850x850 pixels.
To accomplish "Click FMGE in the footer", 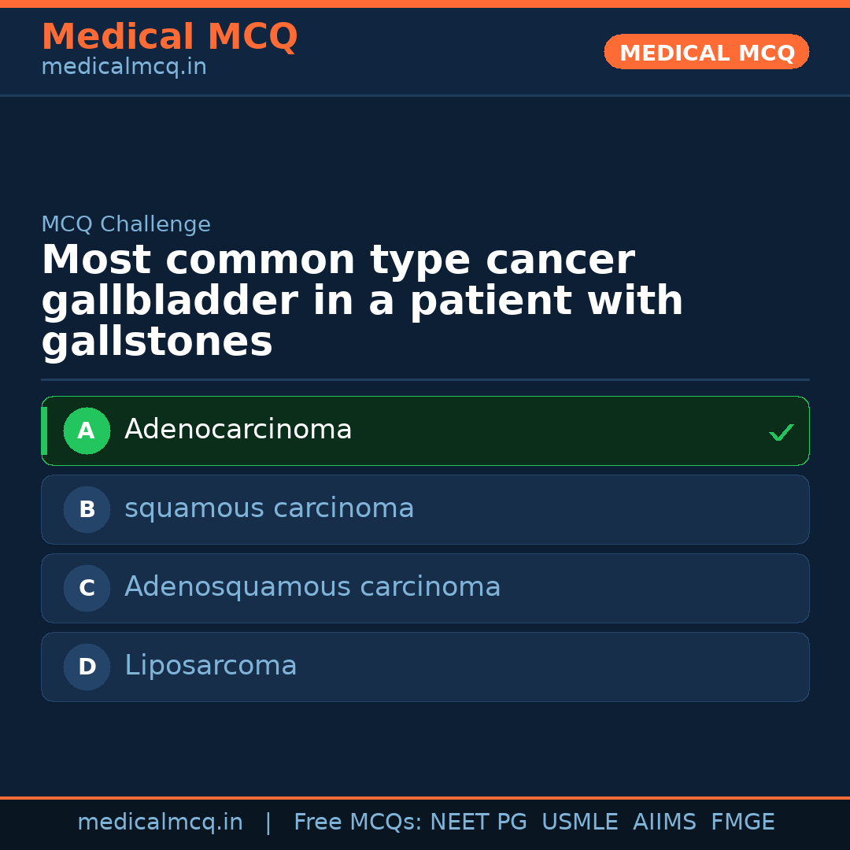I will [x=743, y=822].
